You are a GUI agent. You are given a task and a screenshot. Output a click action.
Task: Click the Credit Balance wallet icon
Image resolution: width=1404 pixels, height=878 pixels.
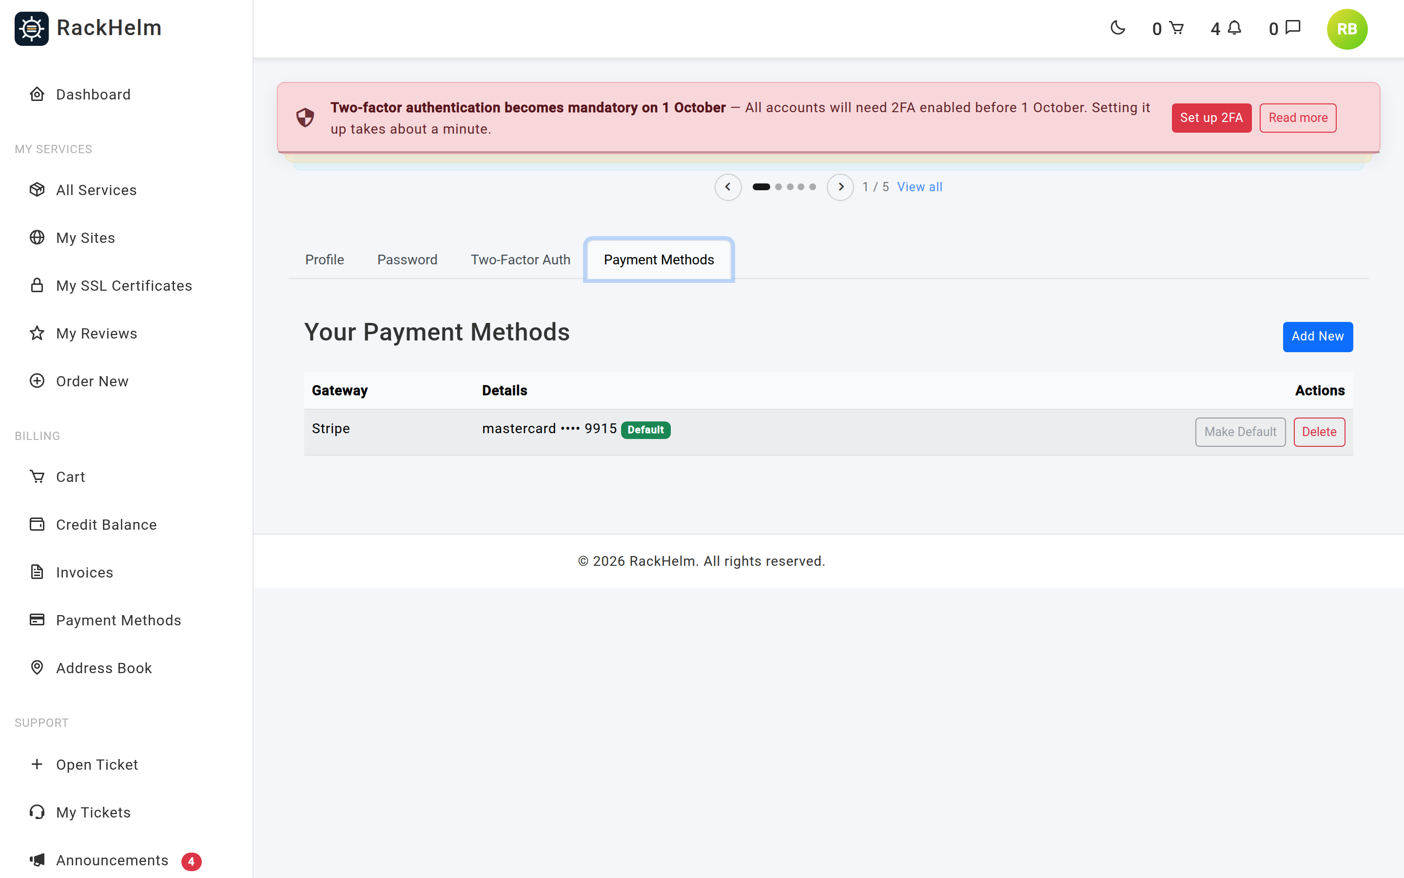click(37, 524)
